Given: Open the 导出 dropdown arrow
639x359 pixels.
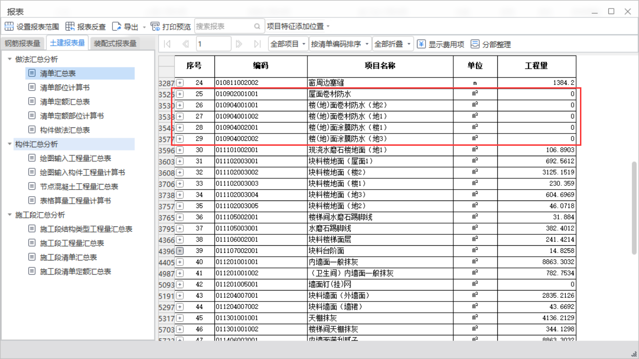Looking at the screenshot, I should pos(145,27).
